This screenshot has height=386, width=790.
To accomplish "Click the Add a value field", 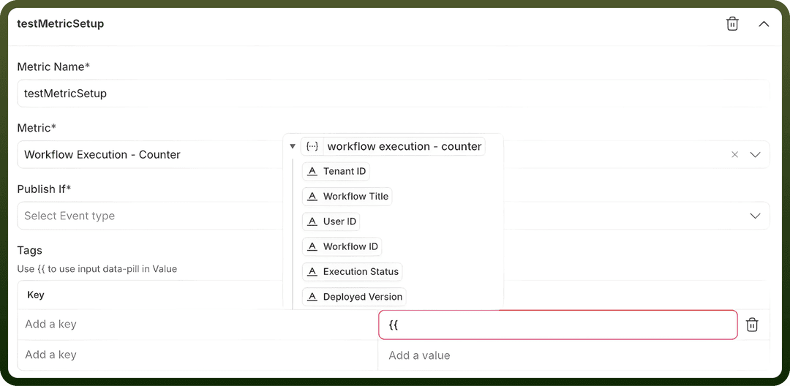I will [x=574, y=355].
